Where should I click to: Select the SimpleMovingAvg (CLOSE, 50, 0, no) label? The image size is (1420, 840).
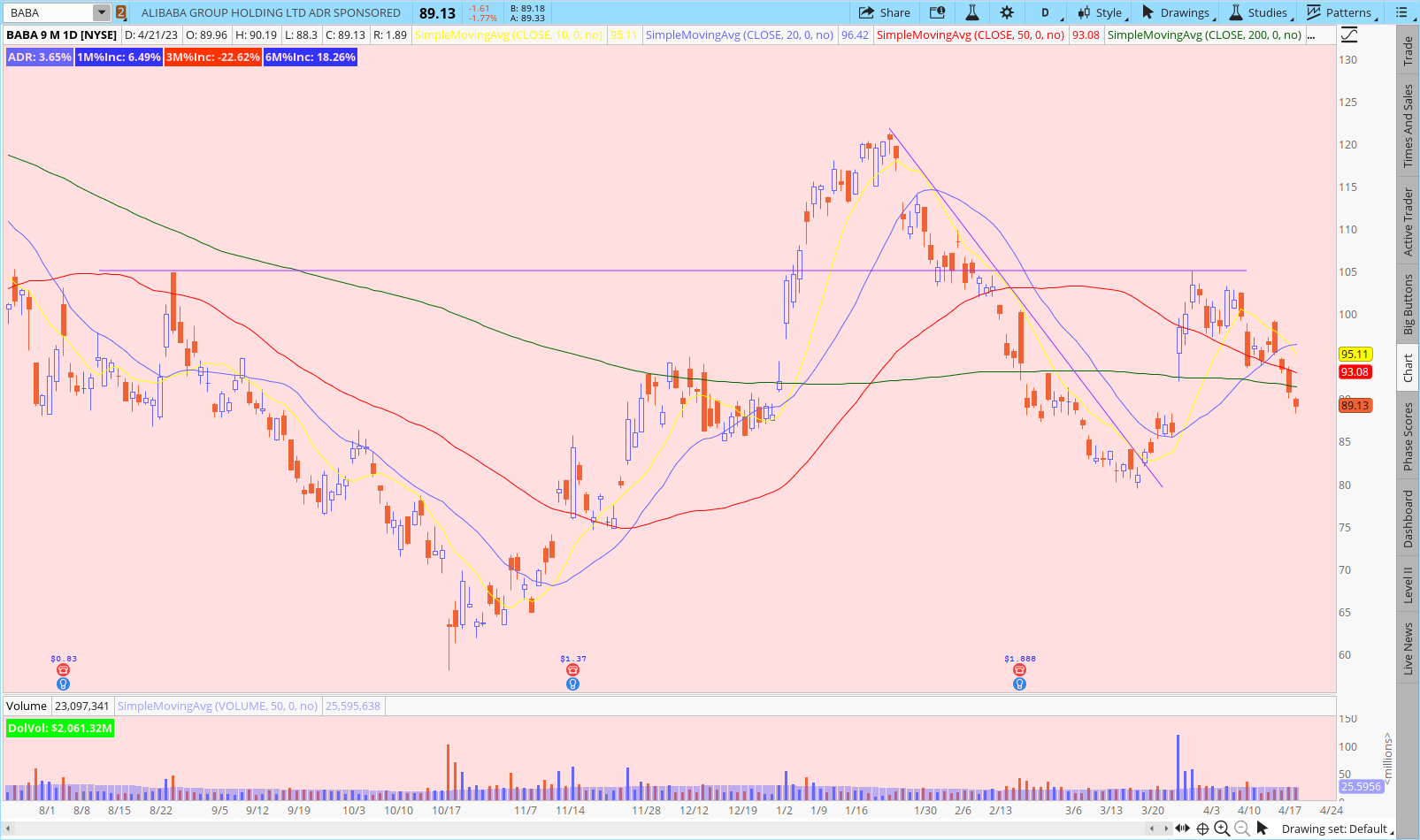[971, 35]
